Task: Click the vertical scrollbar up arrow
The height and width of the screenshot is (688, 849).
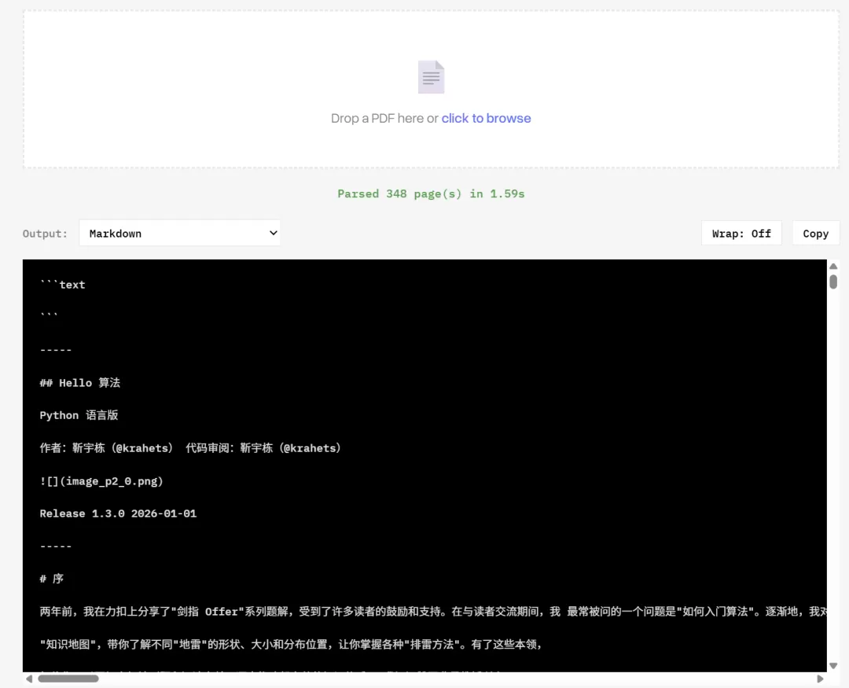Action: tap(833, 266)
